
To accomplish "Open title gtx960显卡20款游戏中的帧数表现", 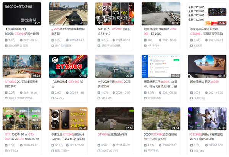I will (68, 32).
